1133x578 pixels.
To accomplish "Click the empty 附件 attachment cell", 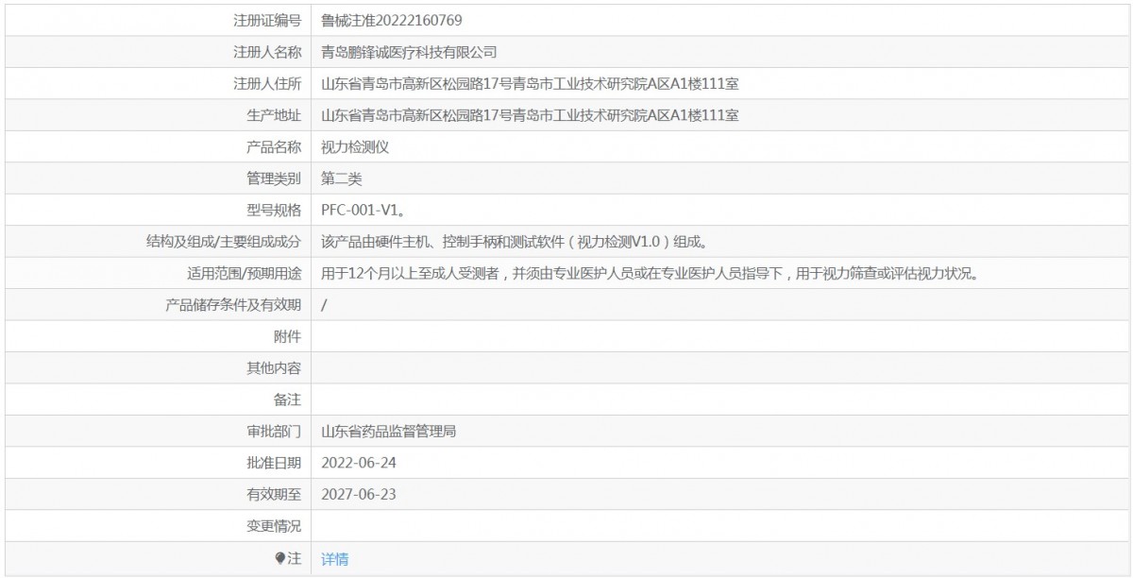I will (718, 336).
